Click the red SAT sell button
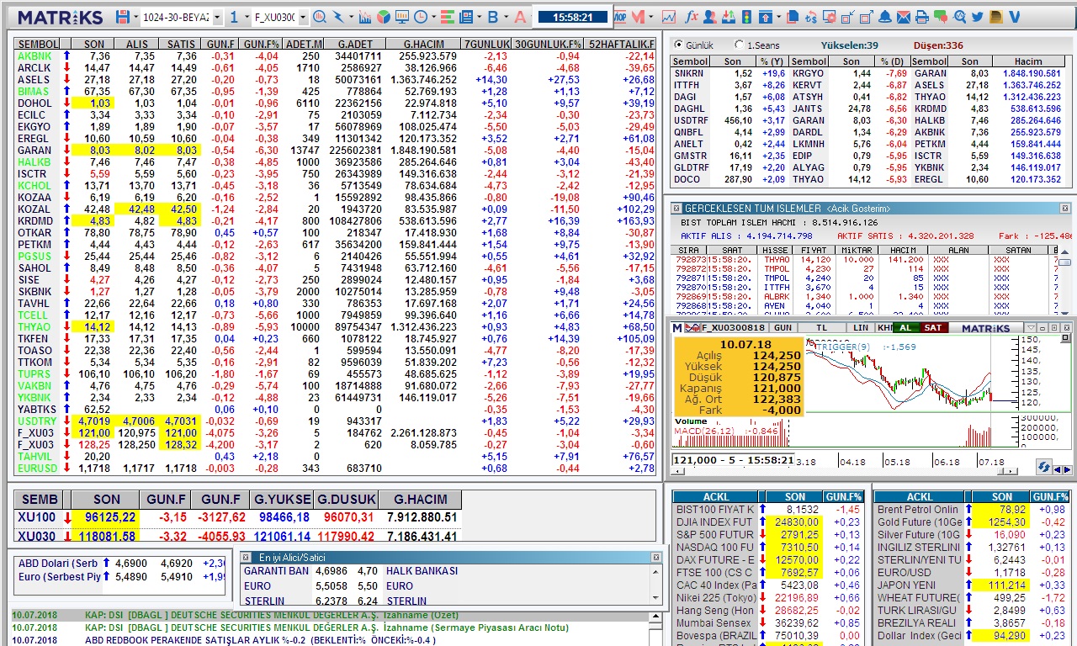The image size is (1077, 646). coord(933,327)
